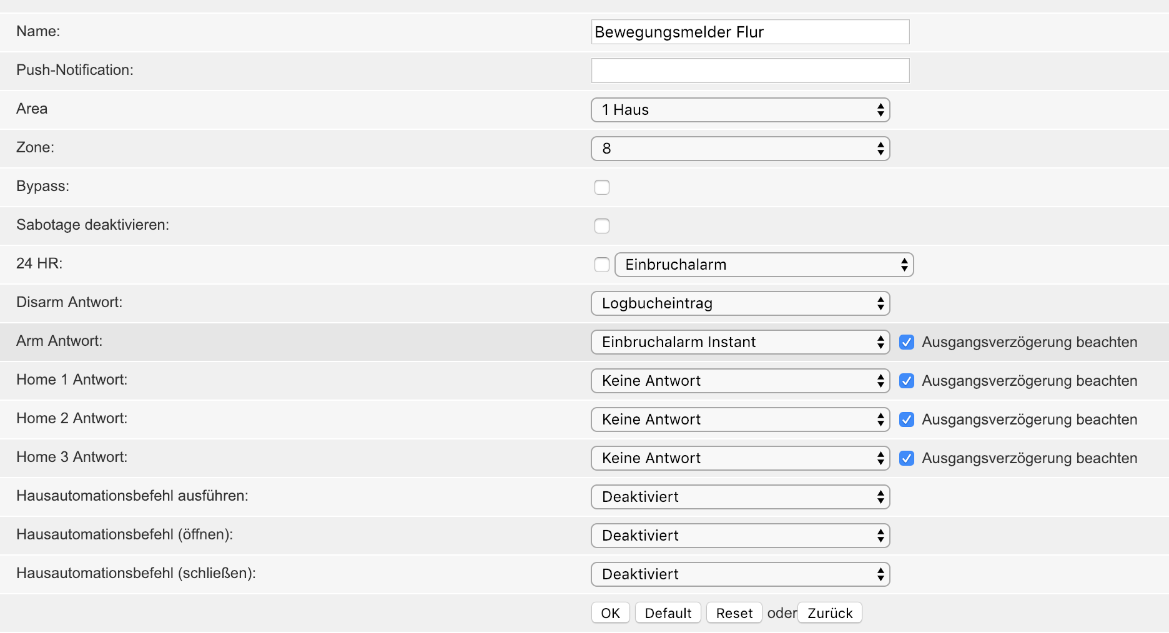The width and height of the screenshot is (1169, 633).
Task: Click the Default button
Action: pos(668,613)
